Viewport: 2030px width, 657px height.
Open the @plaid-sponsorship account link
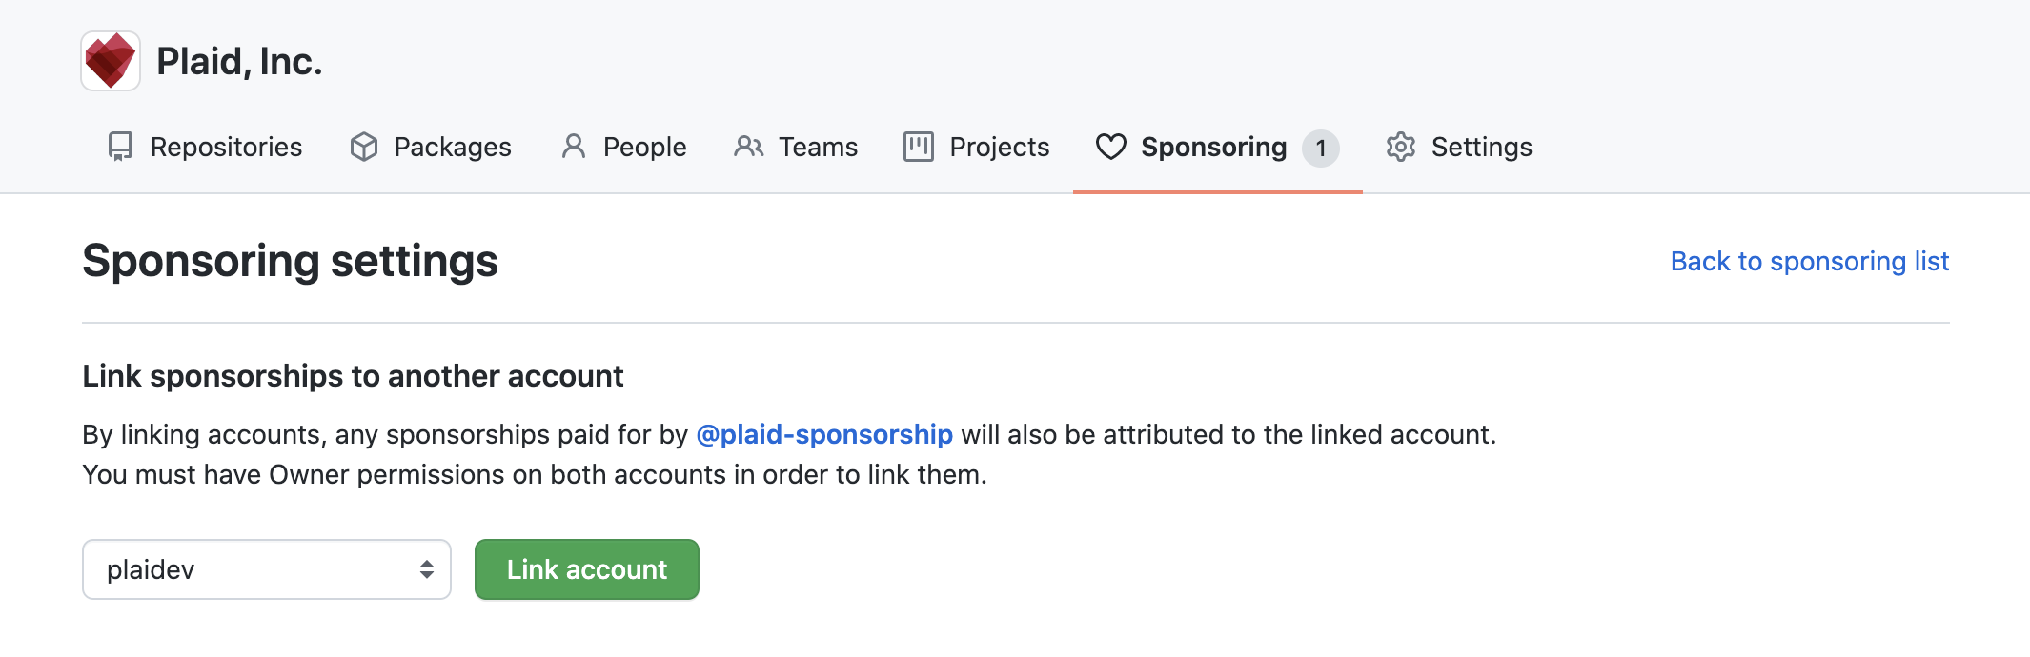(x=824, y=434)
